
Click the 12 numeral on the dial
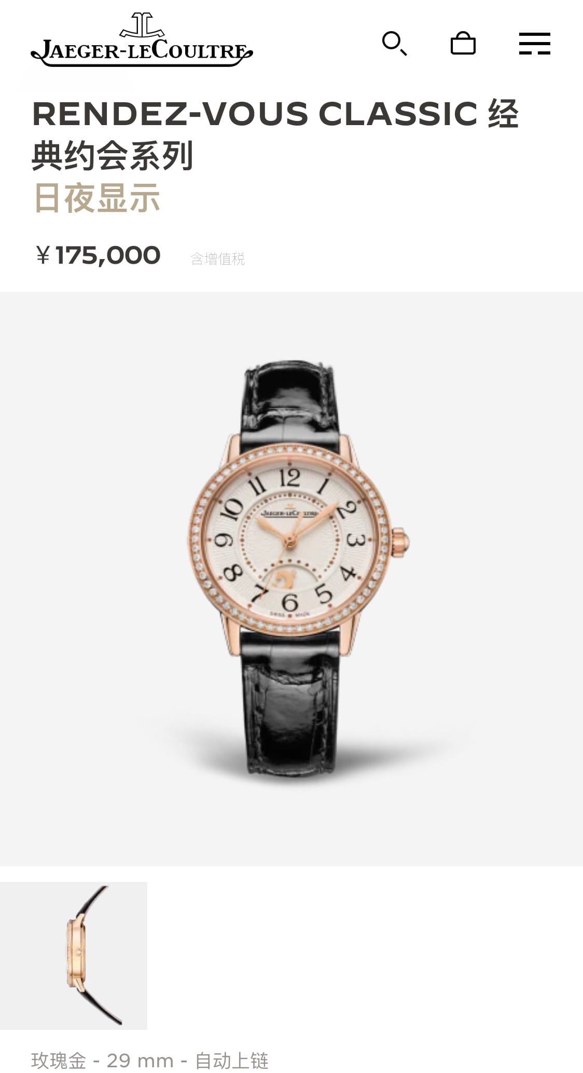click(x=289, y=477)
